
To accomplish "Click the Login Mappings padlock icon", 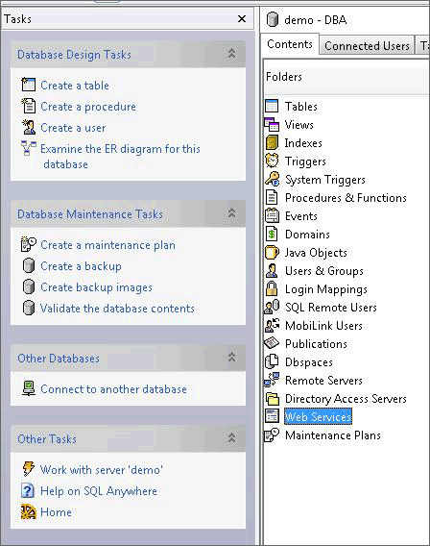I will click(272, 288).
